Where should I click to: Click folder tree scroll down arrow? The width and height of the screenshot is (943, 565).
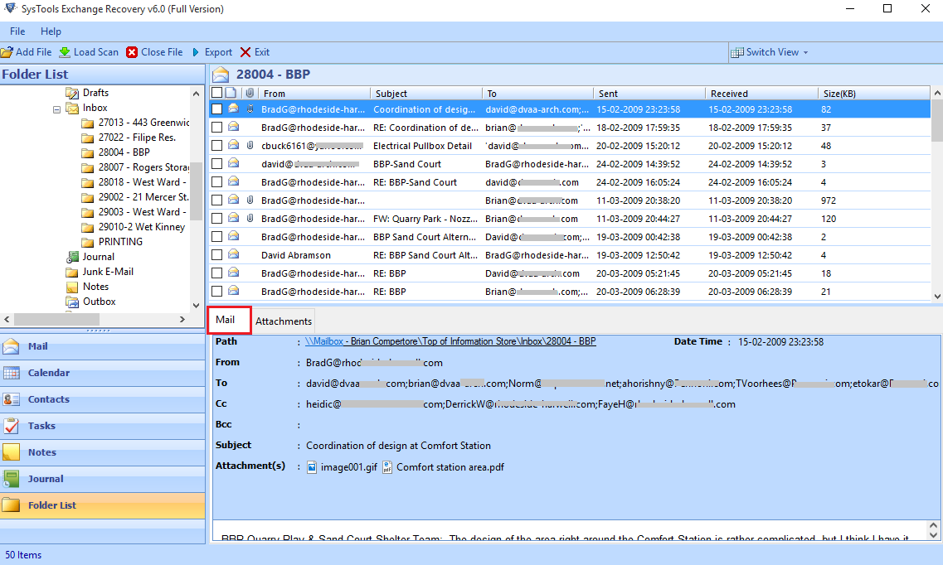pos(196,306)
